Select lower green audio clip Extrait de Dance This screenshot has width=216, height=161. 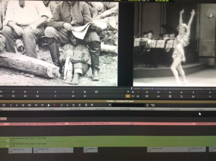pos(112,144)
